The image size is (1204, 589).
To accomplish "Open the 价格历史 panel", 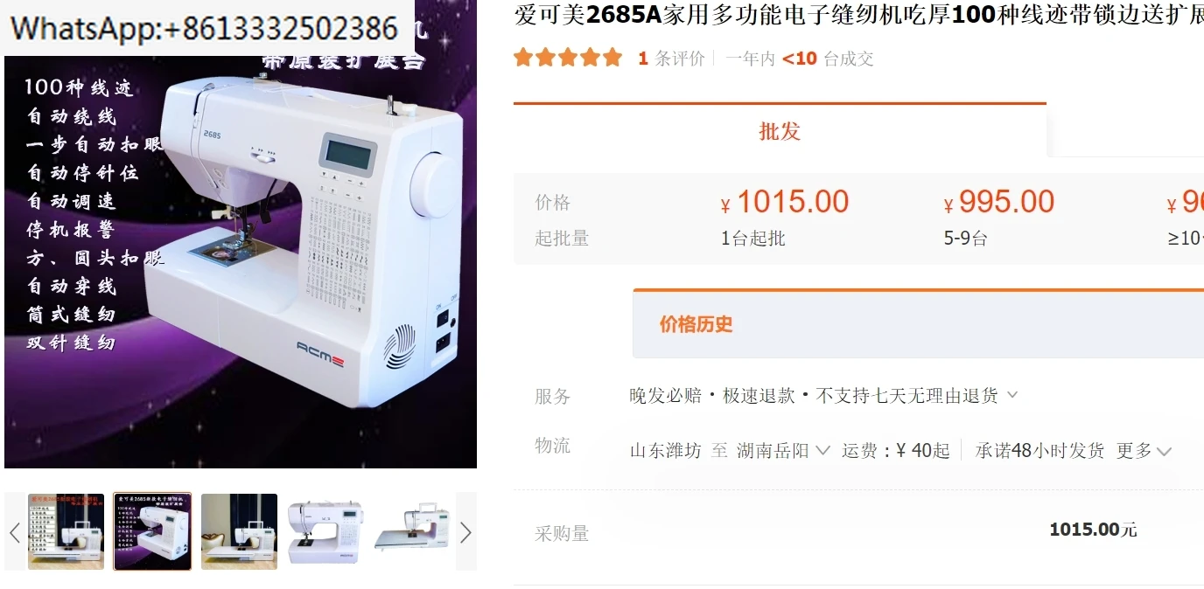I will click(x=696, y=324).
